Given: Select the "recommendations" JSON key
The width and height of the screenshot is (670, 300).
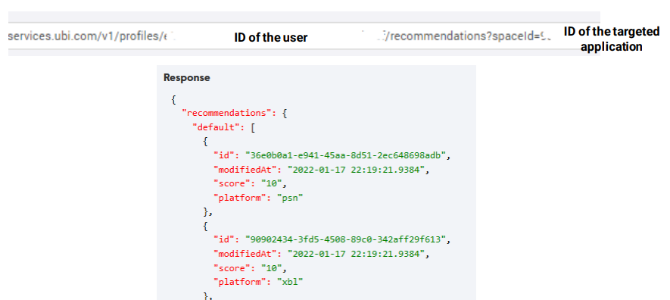Looking at the screenshot, I should (x=224, y=113).
